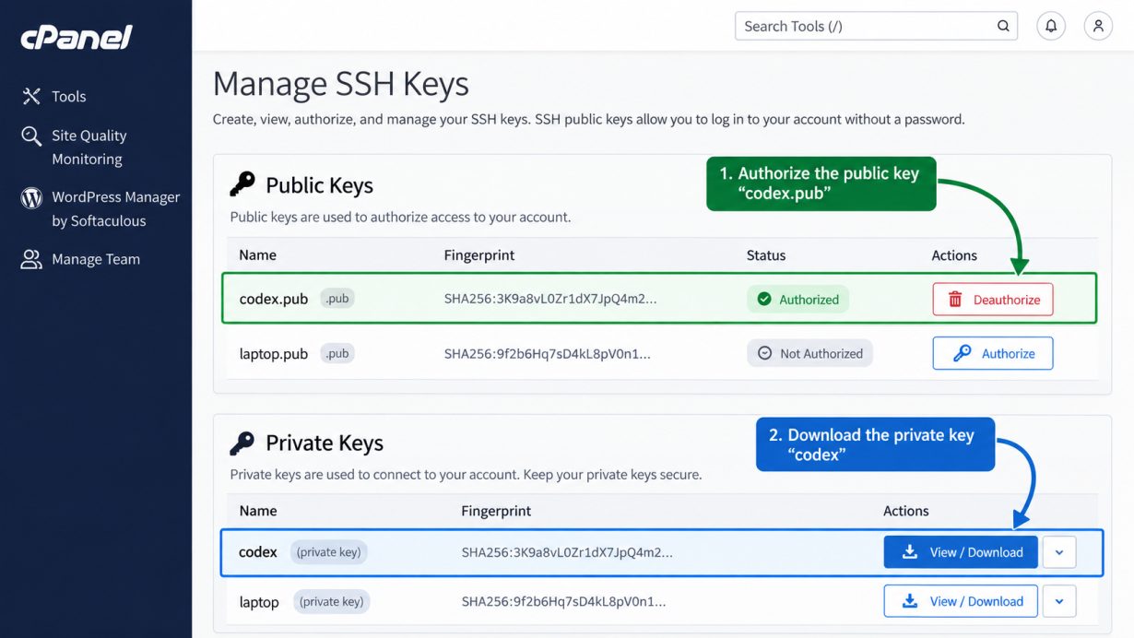
Task: Click the Public Keys key icon
Action: 242,184
